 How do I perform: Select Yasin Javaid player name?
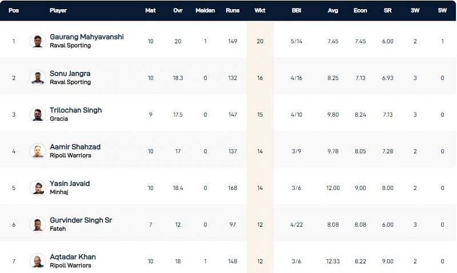(70, 184)
